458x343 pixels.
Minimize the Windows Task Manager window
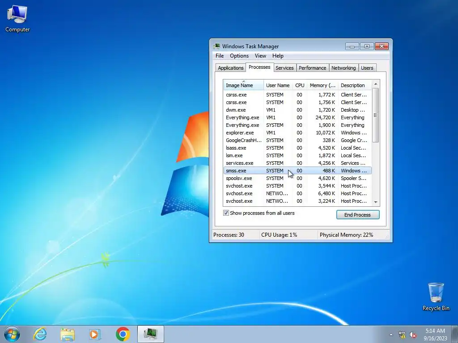coord(352,46)
